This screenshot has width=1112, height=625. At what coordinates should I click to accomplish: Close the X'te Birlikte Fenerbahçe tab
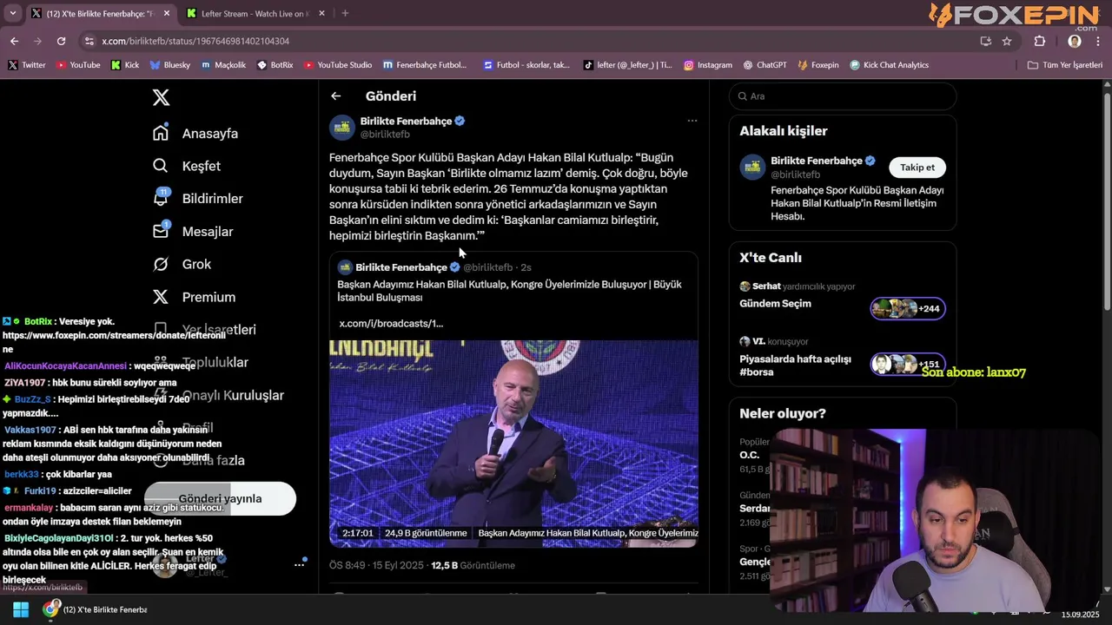pos(166,13)
